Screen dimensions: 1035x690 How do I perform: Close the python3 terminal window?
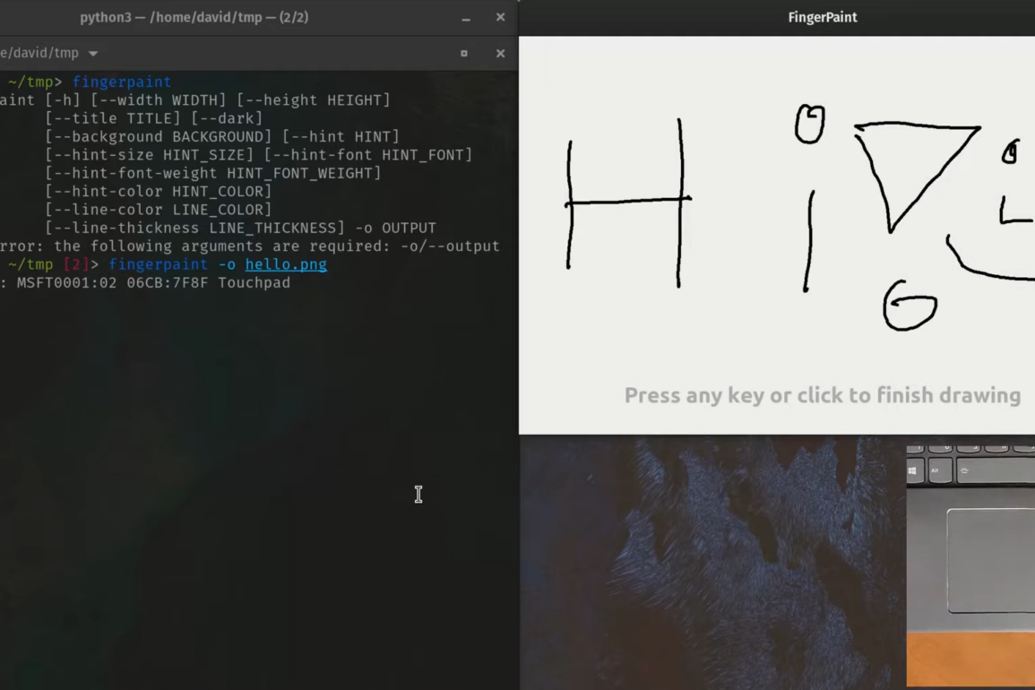[x=500, y=18]
